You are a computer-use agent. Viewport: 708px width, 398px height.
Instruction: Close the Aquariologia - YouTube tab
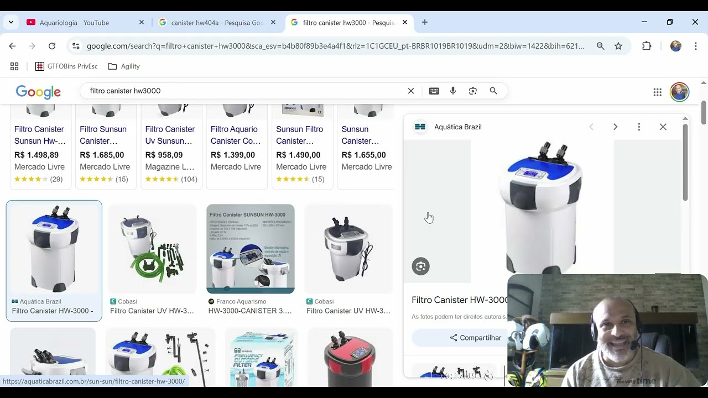coord(141,23)
